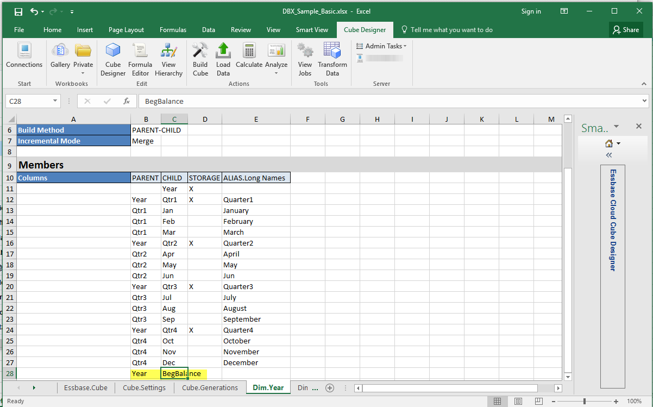Screen dimensions: 653x407
Task: Click Sign in link in title bar
Action: point(531,11)
